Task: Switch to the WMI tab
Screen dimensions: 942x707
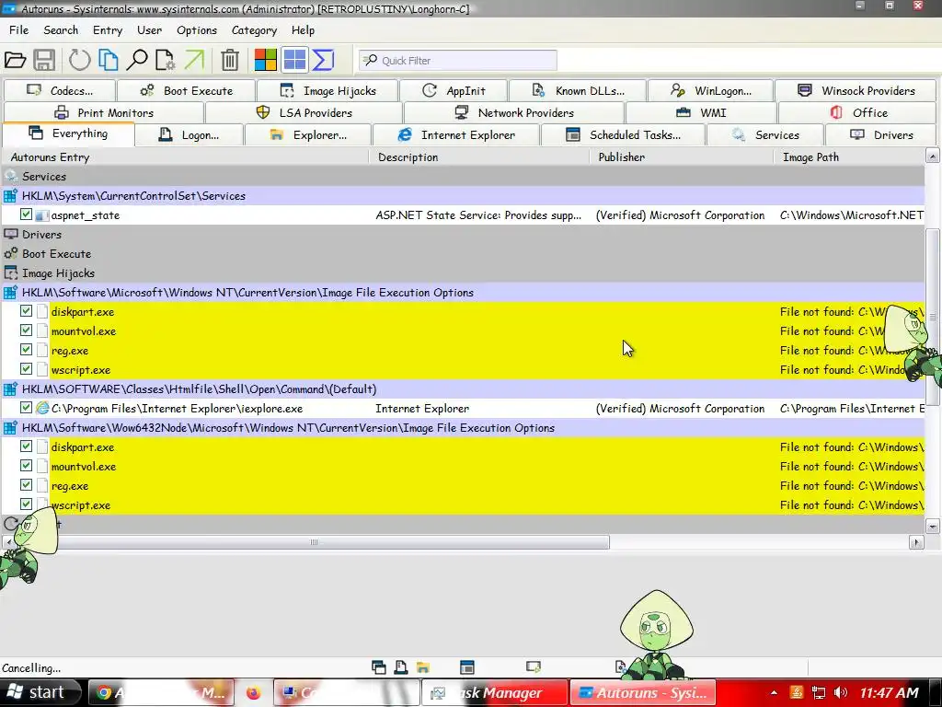Action: coord(701,113)
